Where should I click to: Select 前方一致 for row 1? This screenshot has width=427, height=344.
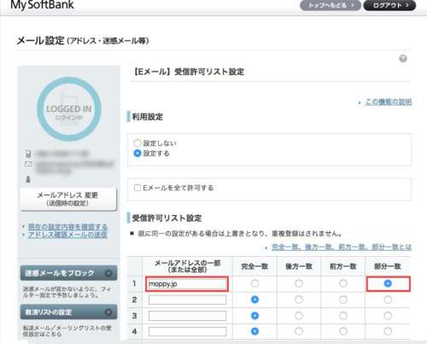pyautogui.click(x=343, y=283)
